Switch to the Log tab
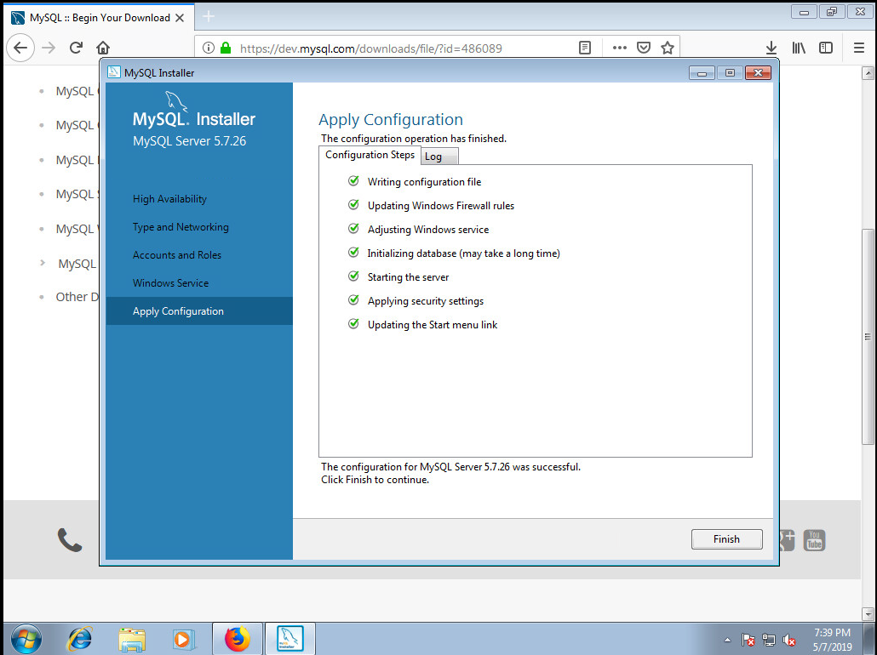The image size is (877, 655). pos(439,157)
